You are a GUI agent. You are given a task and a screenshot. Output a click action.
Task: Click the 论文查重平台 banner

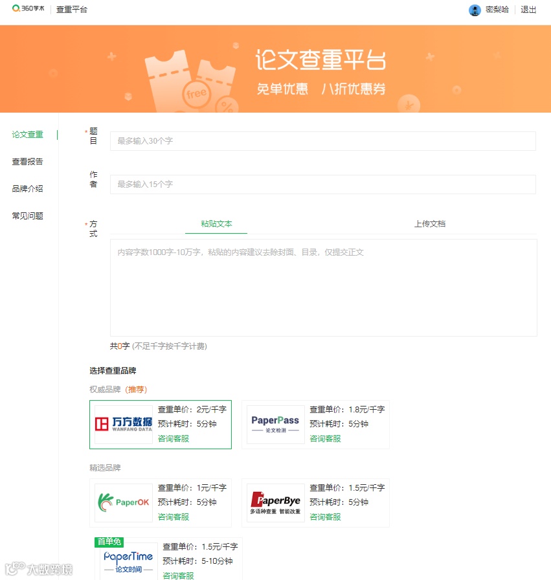click(x=275, y=69)
